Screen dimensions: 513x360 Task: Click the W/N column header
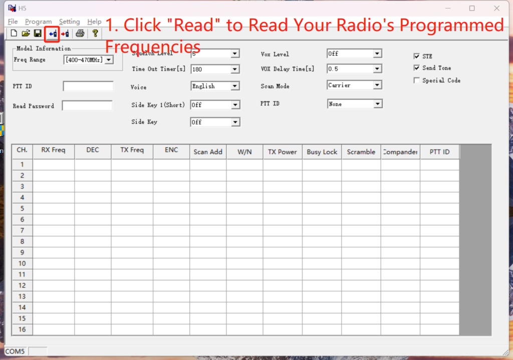(x=244, y=151)
